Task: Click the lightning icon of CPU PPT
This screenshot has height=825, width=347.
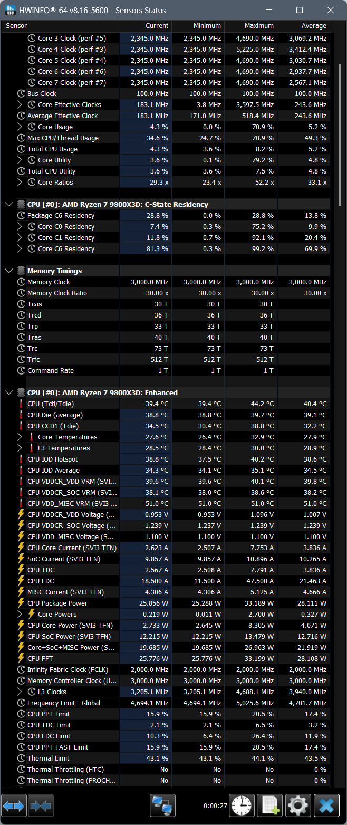Action: [x=21, y=658]
